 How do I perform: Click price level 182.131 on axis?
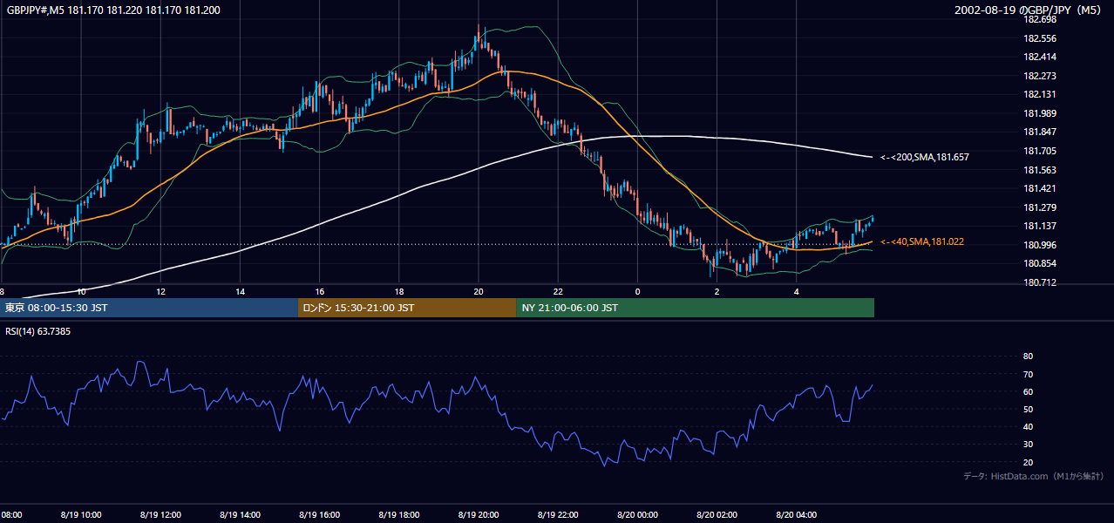(1040, 94)
